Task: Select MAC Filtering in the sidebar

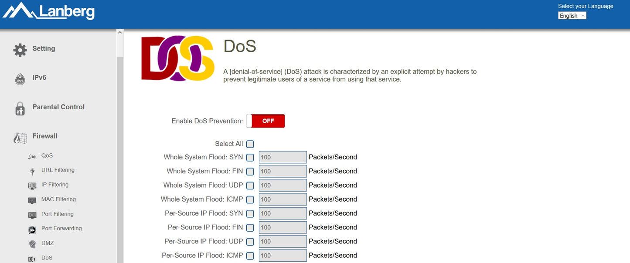Action: [x=58, y=199]
